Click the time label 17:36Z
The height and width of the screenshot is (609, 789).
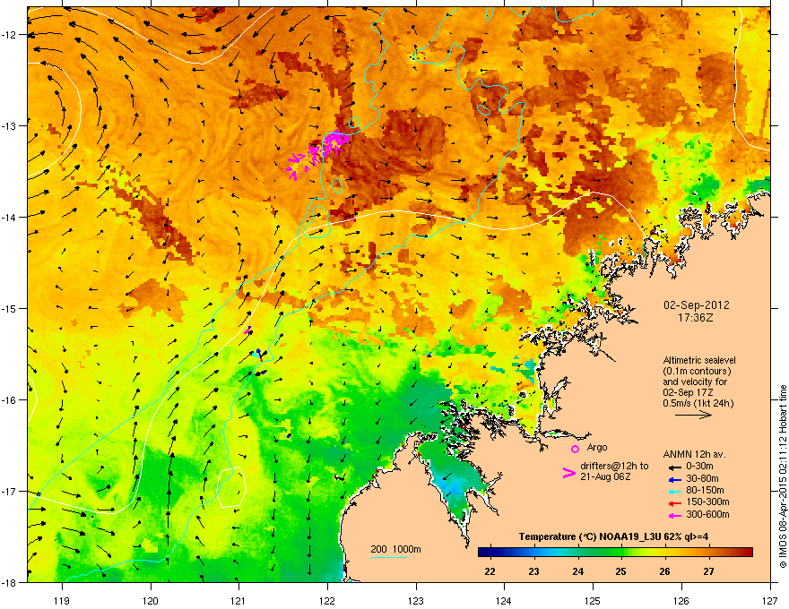(696, 318)
